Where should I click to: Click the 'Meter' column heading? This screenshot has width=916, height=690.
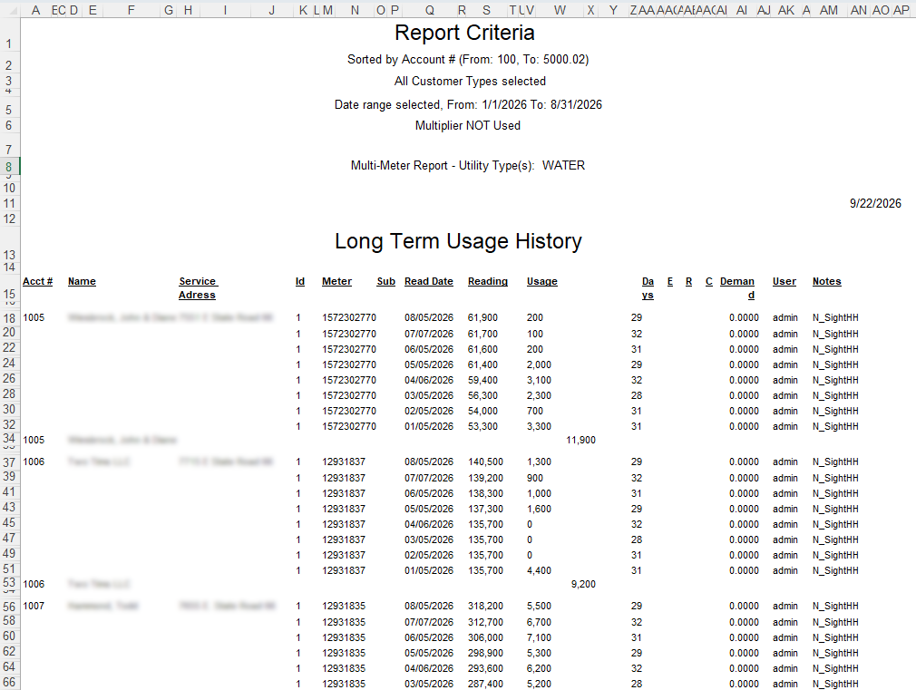point(336,282)
